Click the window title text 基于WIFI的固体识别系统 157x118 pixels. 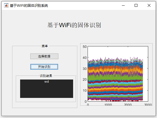click(29, 5)
